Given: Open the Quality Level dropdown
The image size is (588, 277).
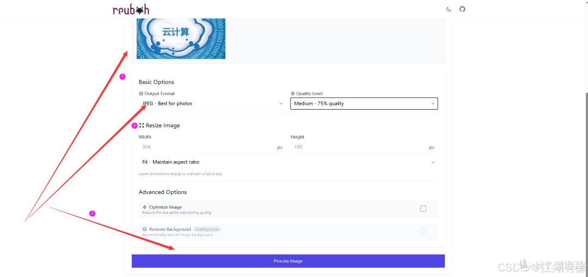Looking at the screenshot, I should click(x=364, y=104).
